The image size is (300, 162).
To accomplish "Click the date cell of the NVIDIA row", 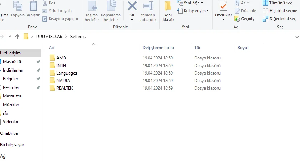I will coord(158,81).
